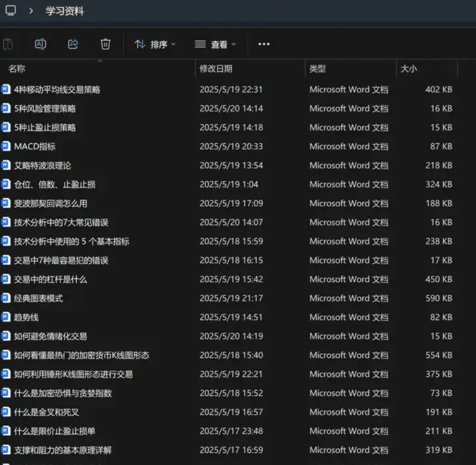Select file name 什么是加密恐惧与贪婪指数
Image resolution: width=476 pixels, height=465 pixels.
[x=63, y=393]
